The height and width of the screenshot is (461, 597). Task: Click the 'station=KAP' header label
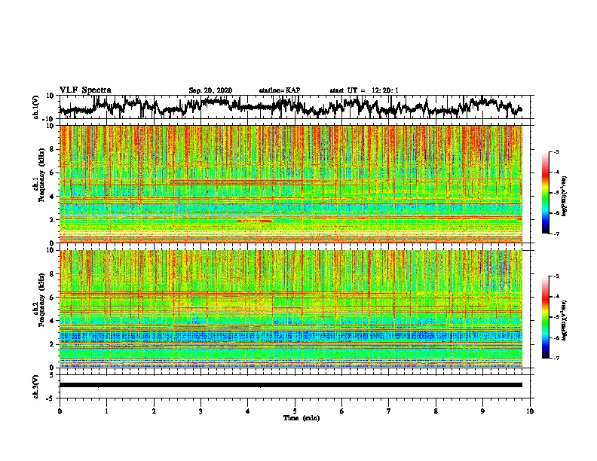[280, 90]
